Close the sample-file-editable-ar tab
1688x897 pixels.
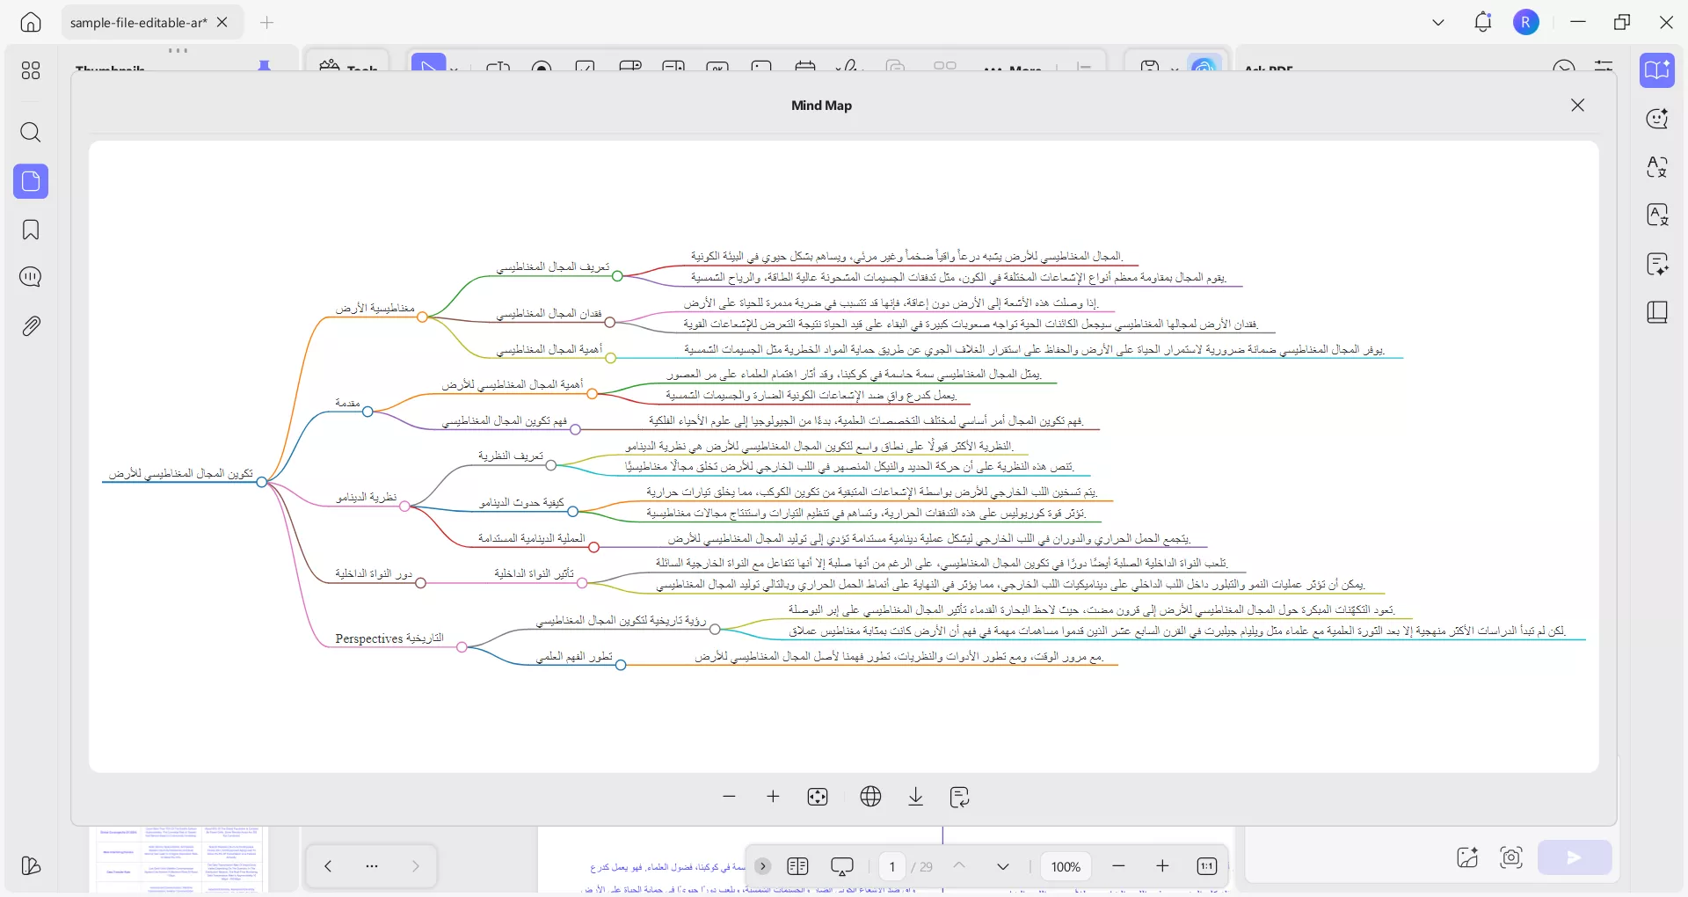point(222,22)
